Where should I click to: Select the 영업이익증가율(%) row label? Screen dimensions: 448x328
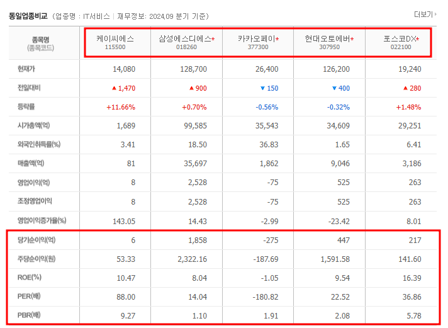tap(42, 220)
